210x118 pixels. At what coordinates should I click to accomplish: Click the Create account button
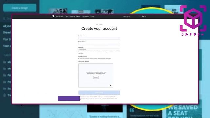point(99,93)
